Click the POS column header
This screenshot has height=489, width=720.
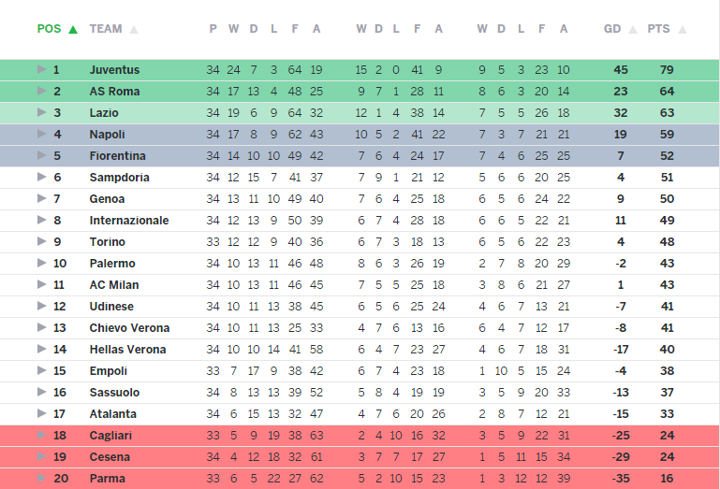(x=49, y=29)
